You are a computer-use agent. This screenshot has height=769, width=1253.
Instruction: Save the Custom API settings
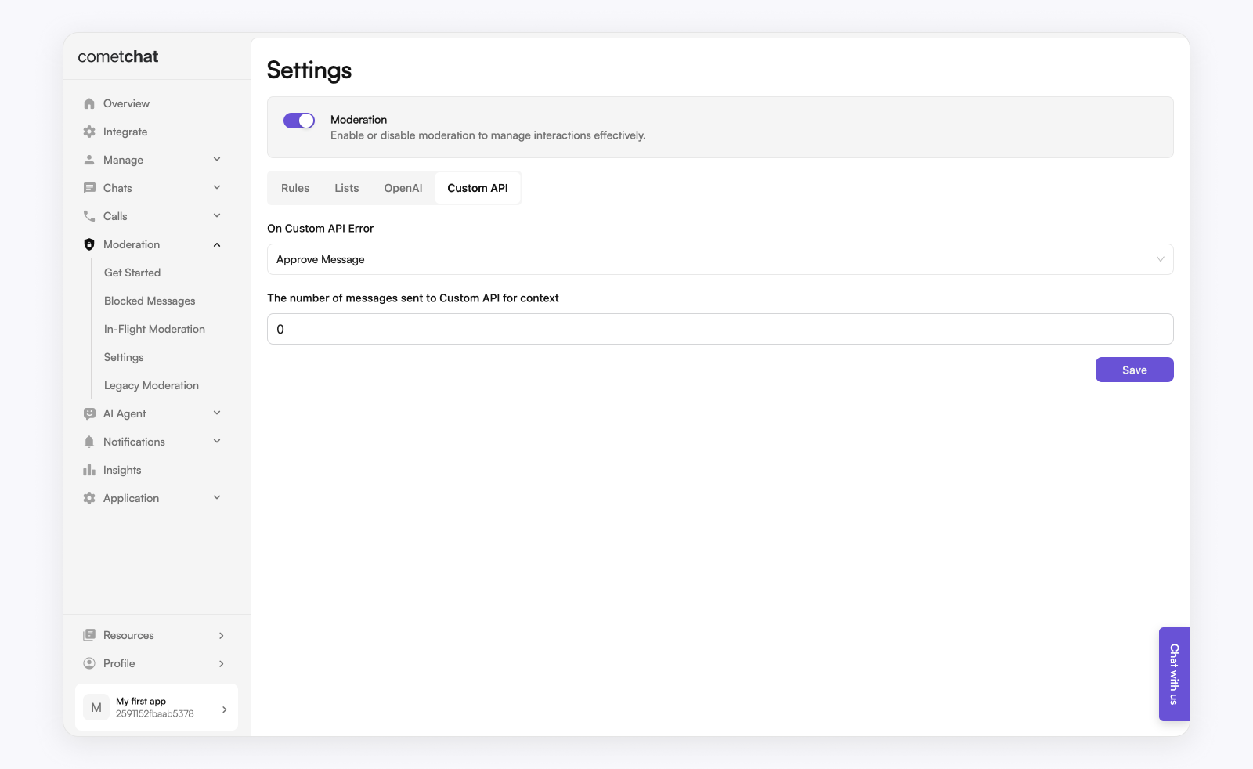pos(1134,370)
